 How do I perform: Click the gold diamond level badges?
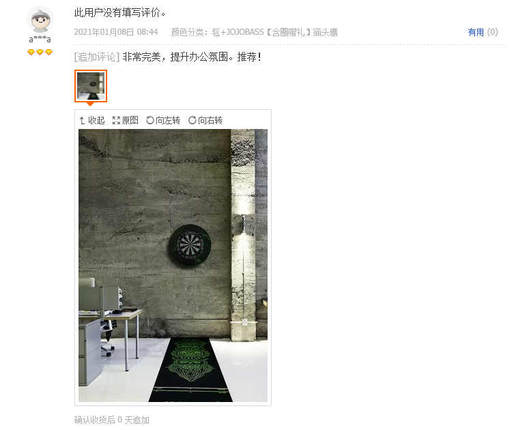(40, 52)
